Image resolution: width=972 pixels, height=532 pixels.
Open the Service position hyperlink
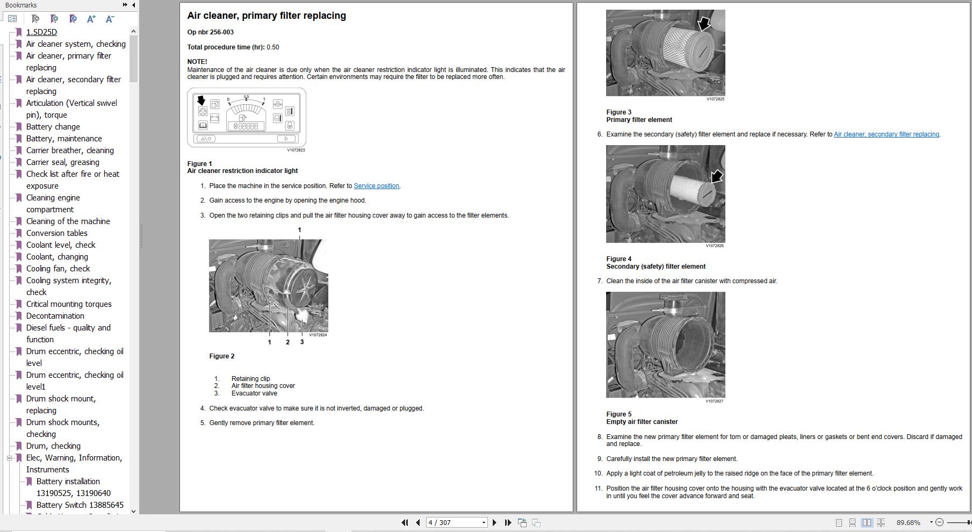(x=377, y=185)
